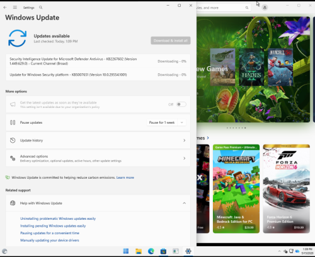This screenshot has height=257, width=315.
Task: Open Microsoft Edge from the taskbar
Action: click(151, 251)
